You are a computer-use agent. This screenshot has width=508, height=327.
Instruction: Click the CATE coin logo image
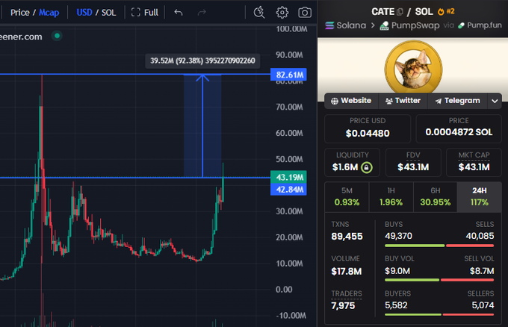(413, 68)
